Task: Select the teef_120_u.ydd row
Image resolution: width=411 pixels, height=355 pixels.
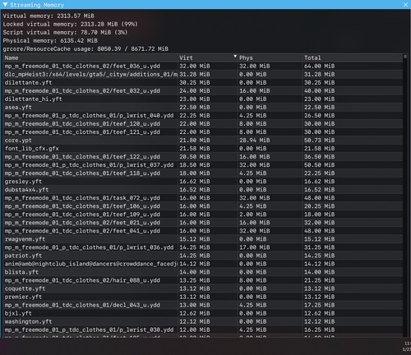Action: click(x=203, y=123)
